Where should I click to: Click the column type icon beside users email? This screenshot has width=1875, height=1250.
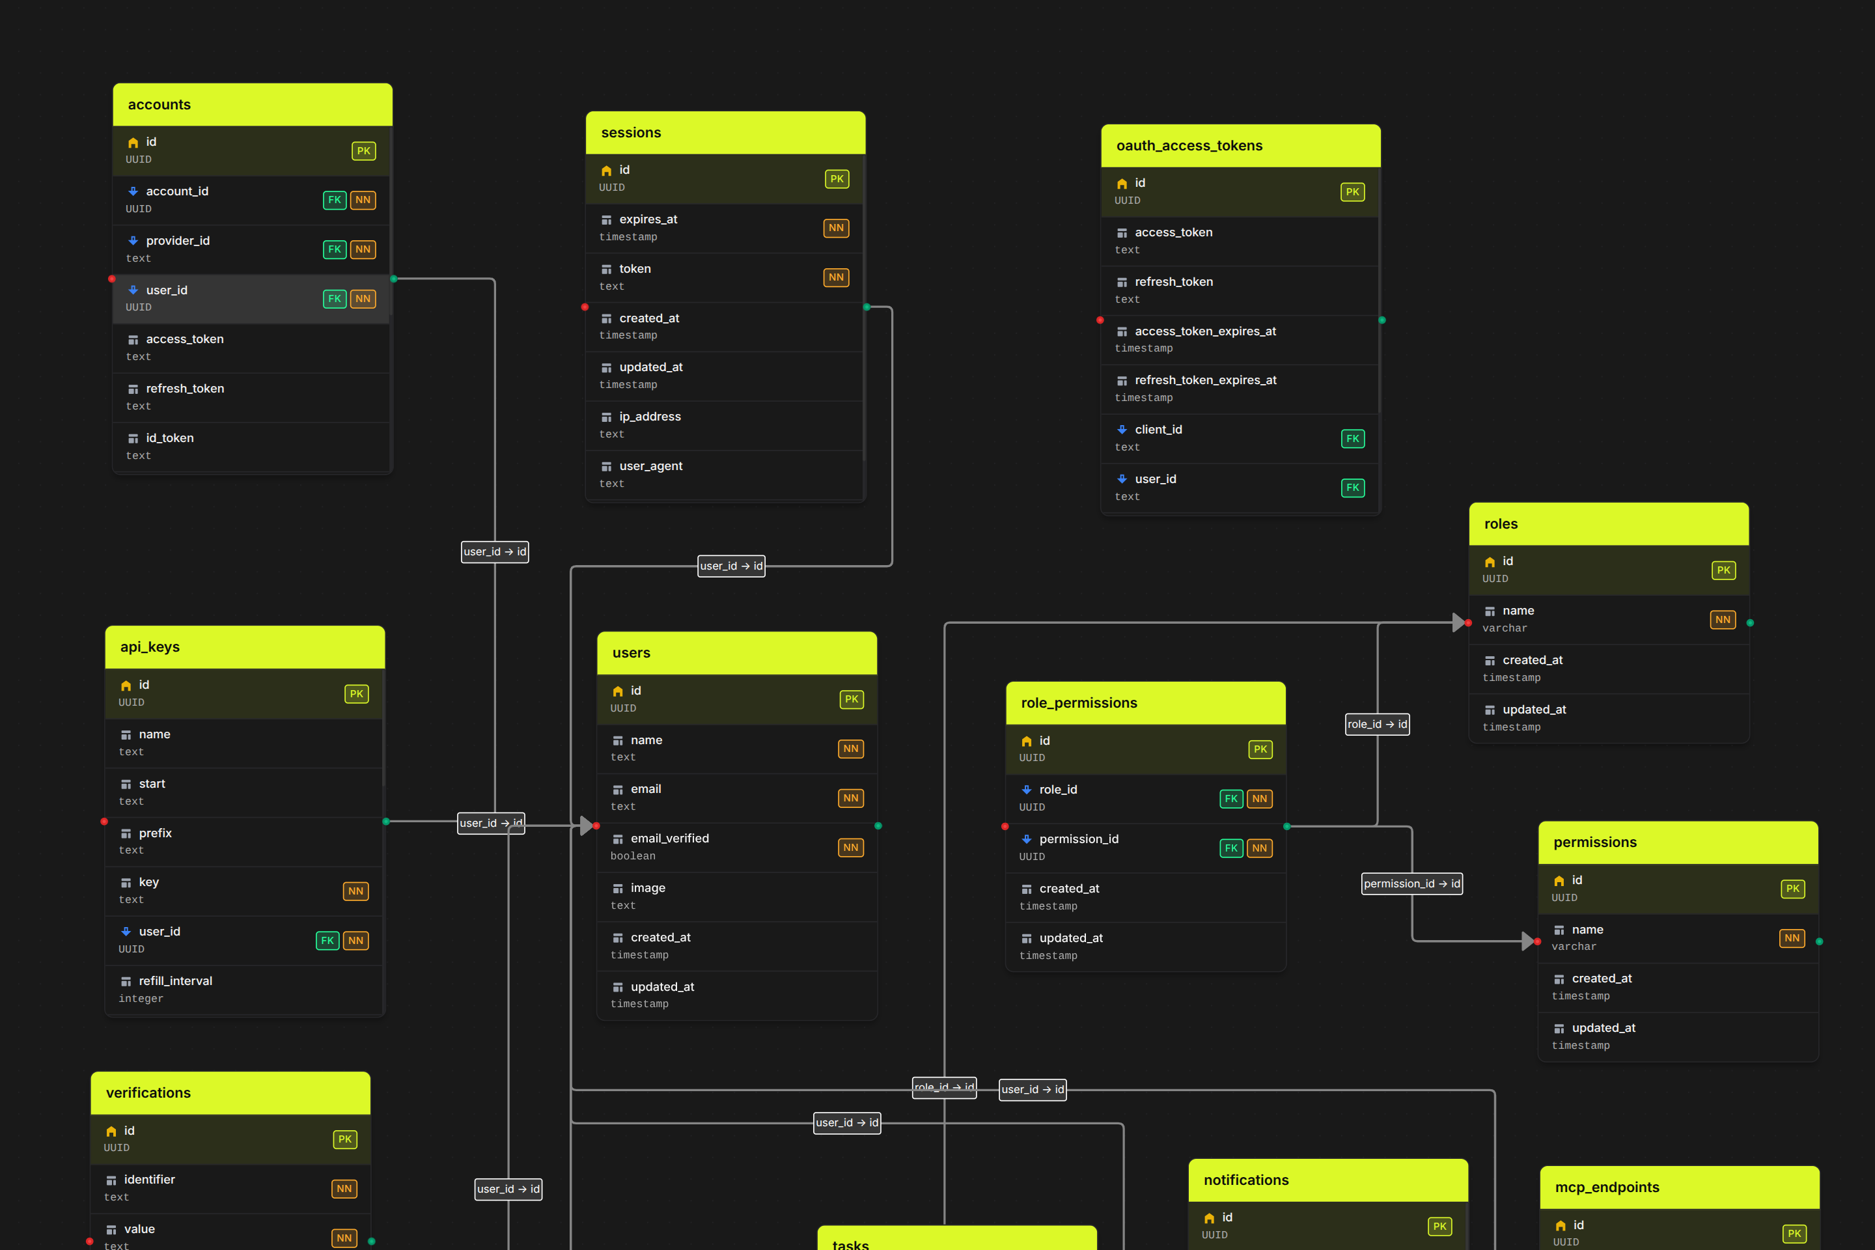618,788
